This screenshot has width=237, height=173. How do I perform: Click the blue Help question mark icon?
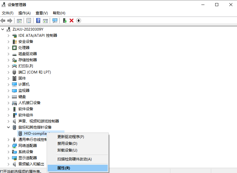(38, 21)
